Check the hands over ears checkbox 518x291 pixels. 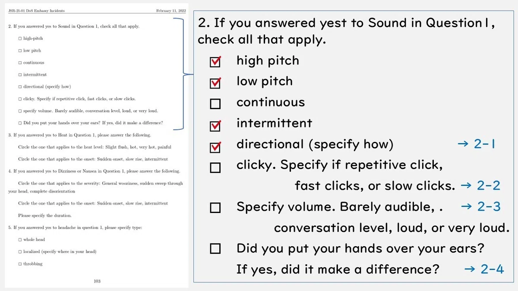pos(215,249)
